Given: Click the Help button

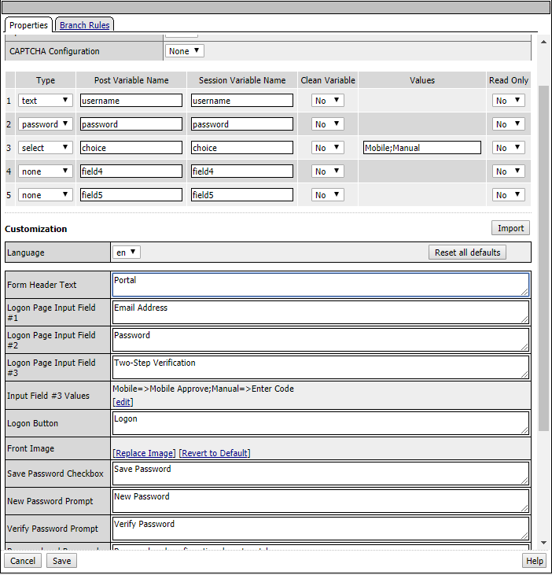Looking at the screenshot, I should (535, 561).
